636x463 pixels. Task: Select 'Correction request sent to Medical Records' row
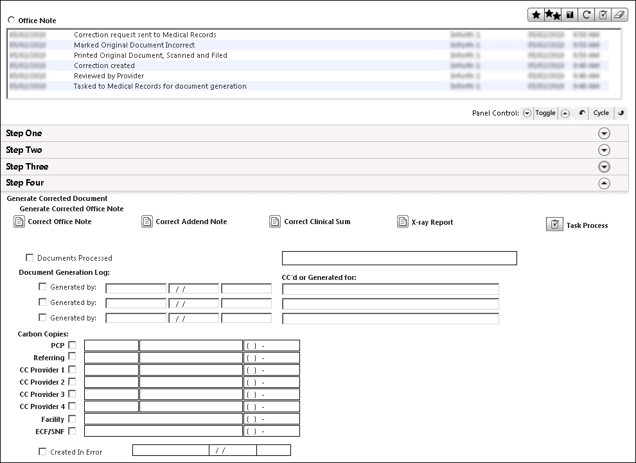point(308,35)
